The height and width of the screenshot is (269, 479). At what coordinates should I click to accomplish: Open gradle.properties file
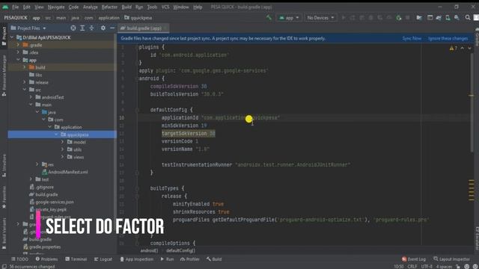pyautogui.click(x=42, y=247)
